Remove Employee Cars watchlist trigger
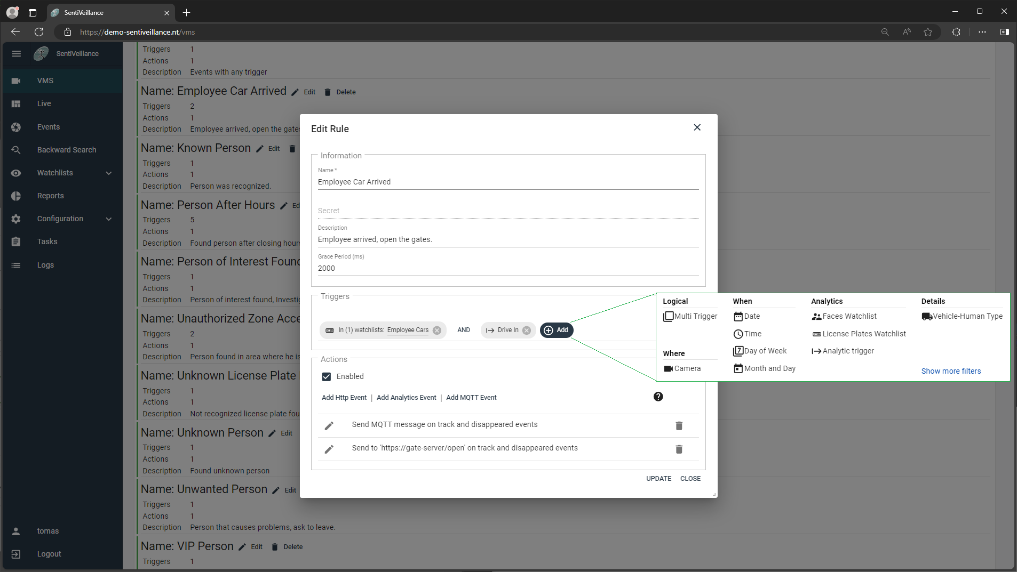 (437, 330)
